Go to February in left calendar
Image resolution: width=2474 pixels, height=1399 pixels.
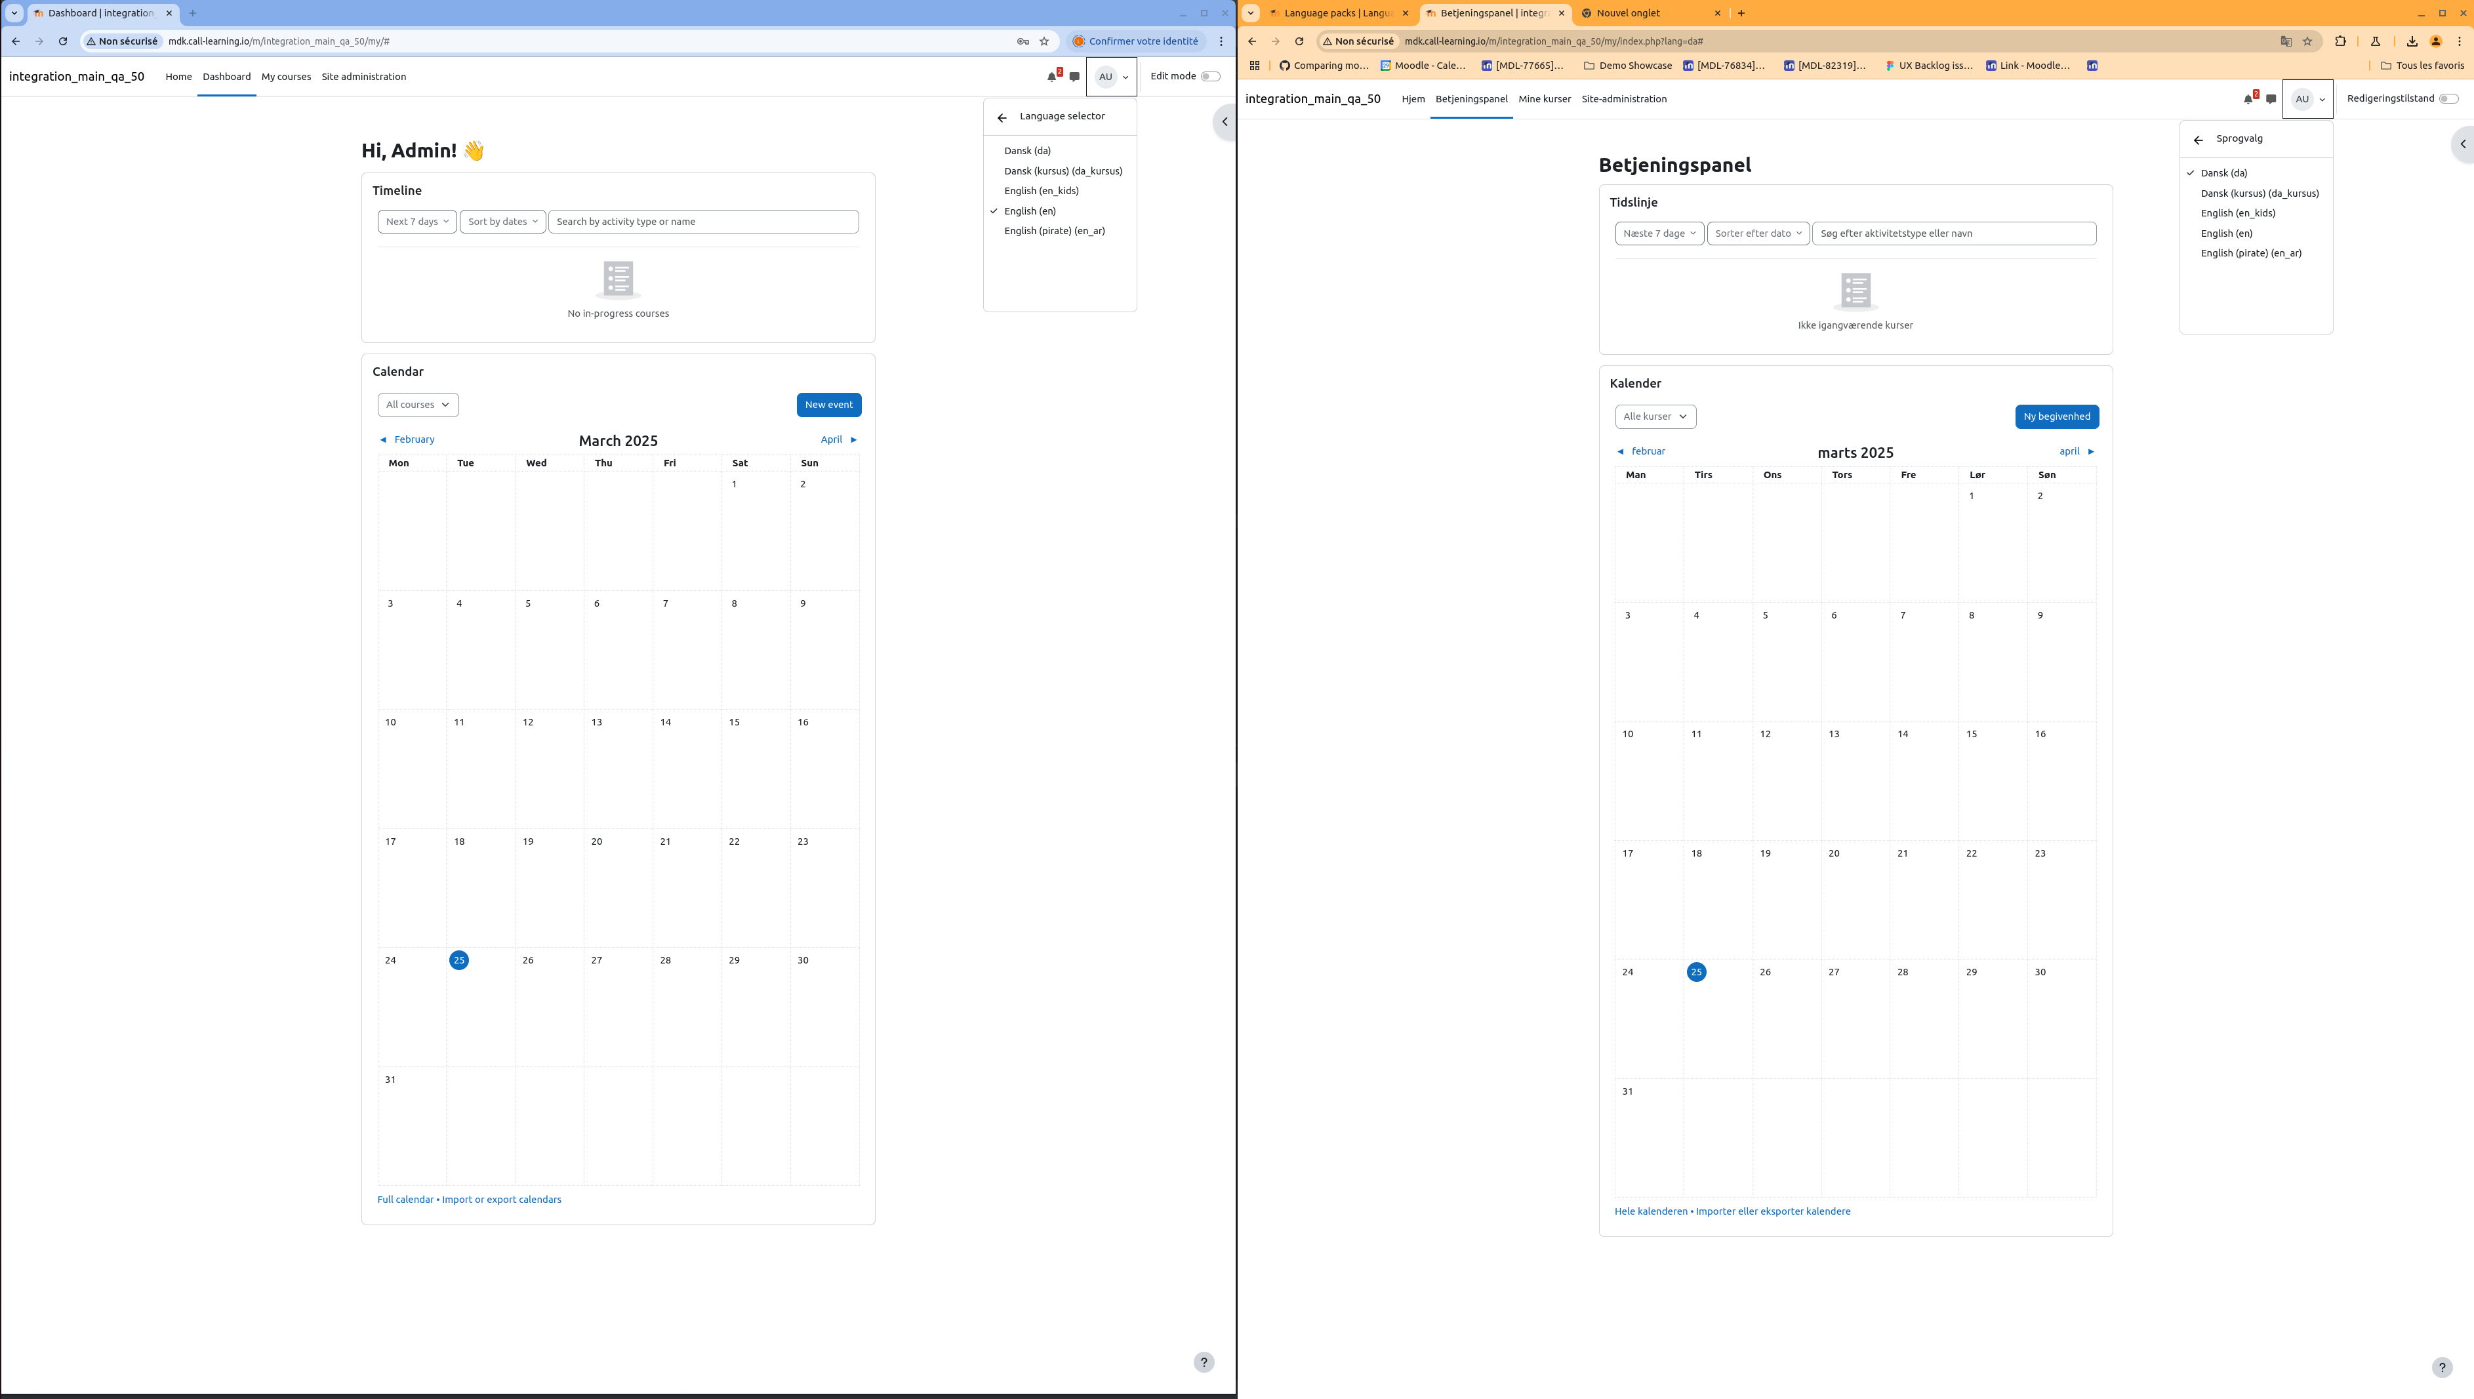pos(407,440)
